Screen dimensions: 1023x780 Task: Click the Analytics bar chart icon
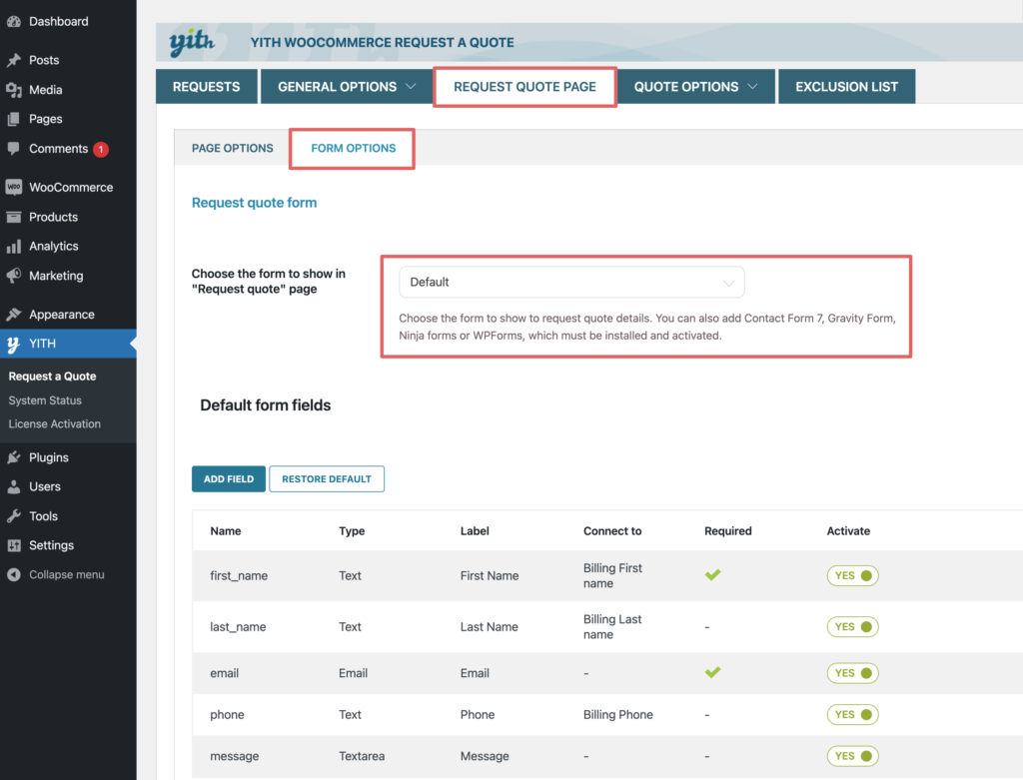(x=14, y=247)
